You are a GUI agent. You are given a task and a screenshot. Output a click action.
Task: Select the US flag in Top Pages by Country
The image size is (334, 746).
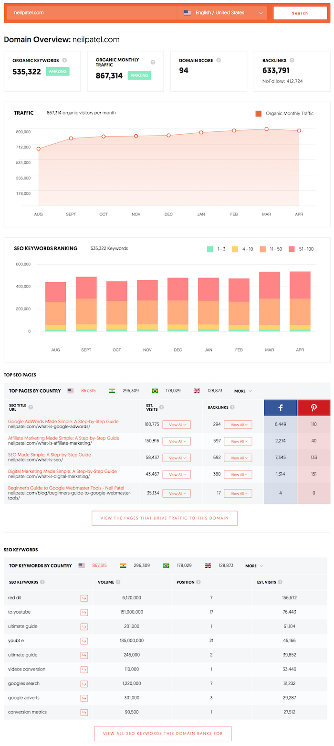tap(71, 391)
